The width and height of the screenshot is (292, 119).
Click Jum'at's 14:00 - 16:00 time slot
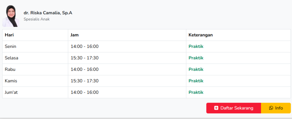pyautogui.click(x=85, y=92)
